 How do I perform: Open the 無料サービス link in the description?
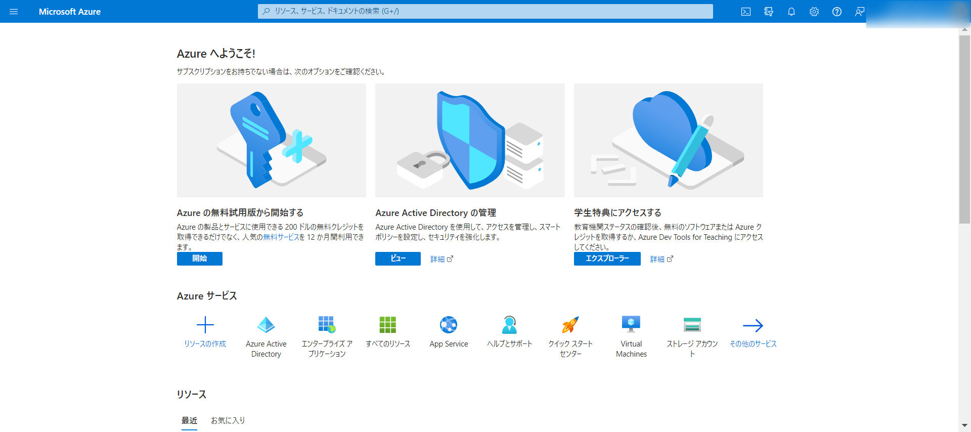point(281,237)
